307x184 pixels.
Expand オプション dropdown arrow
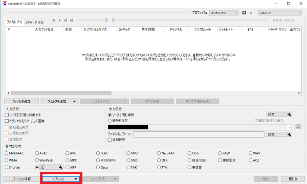point(76,179)
